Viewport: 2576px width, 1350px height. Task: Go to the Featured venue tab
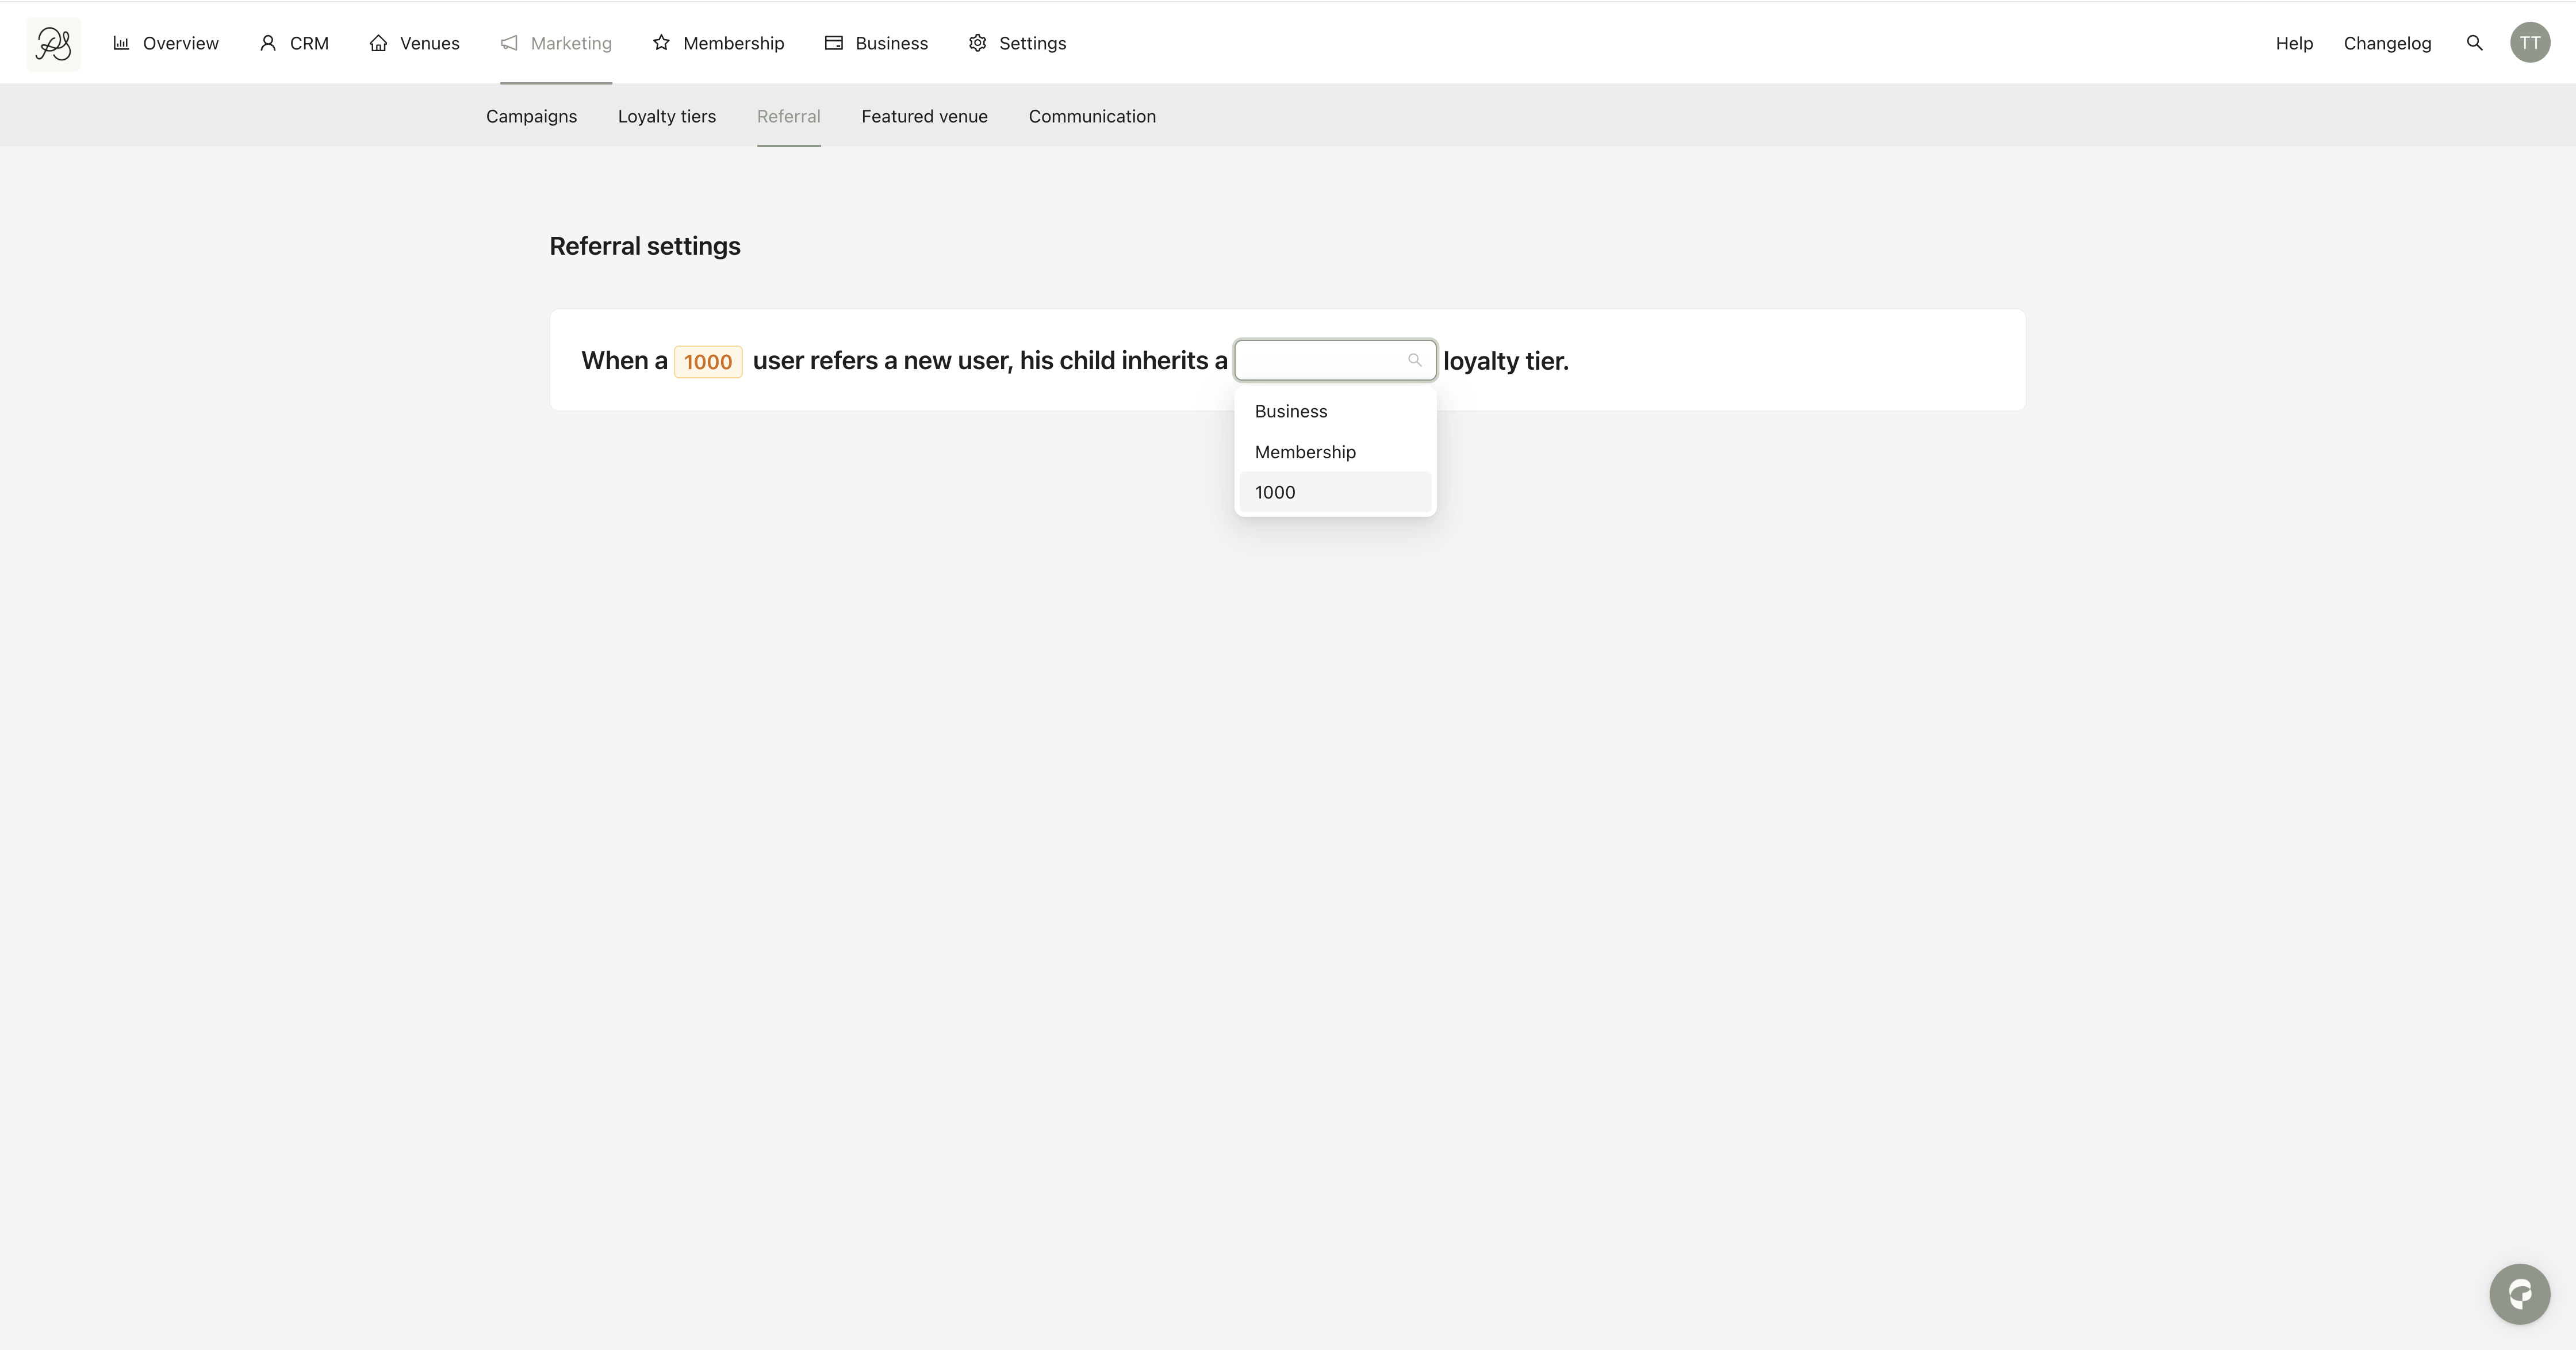point(924,116)
